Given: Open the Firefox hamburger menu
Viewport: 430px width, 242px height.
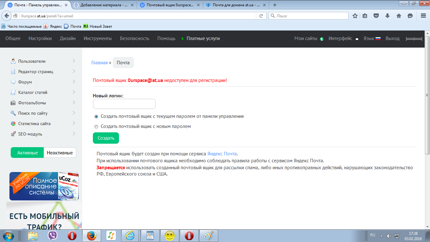Looking at the screenshot, I should 423,16.
